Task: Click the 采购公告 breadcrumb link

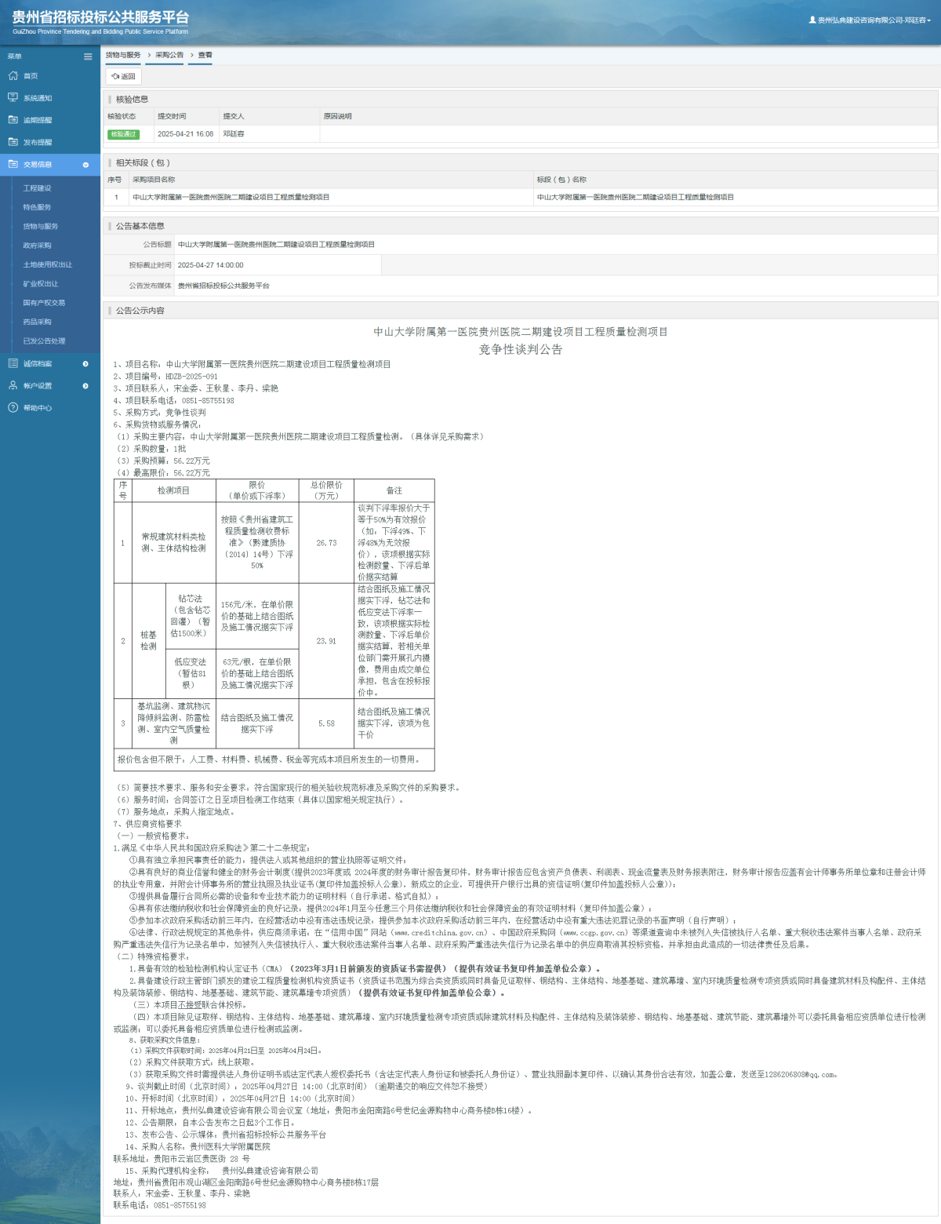Action: coord(169,55)
